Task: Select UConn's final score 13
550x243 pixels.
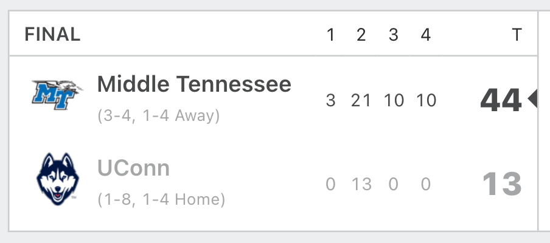Action: pyautogui.click(x=502, y=184)
